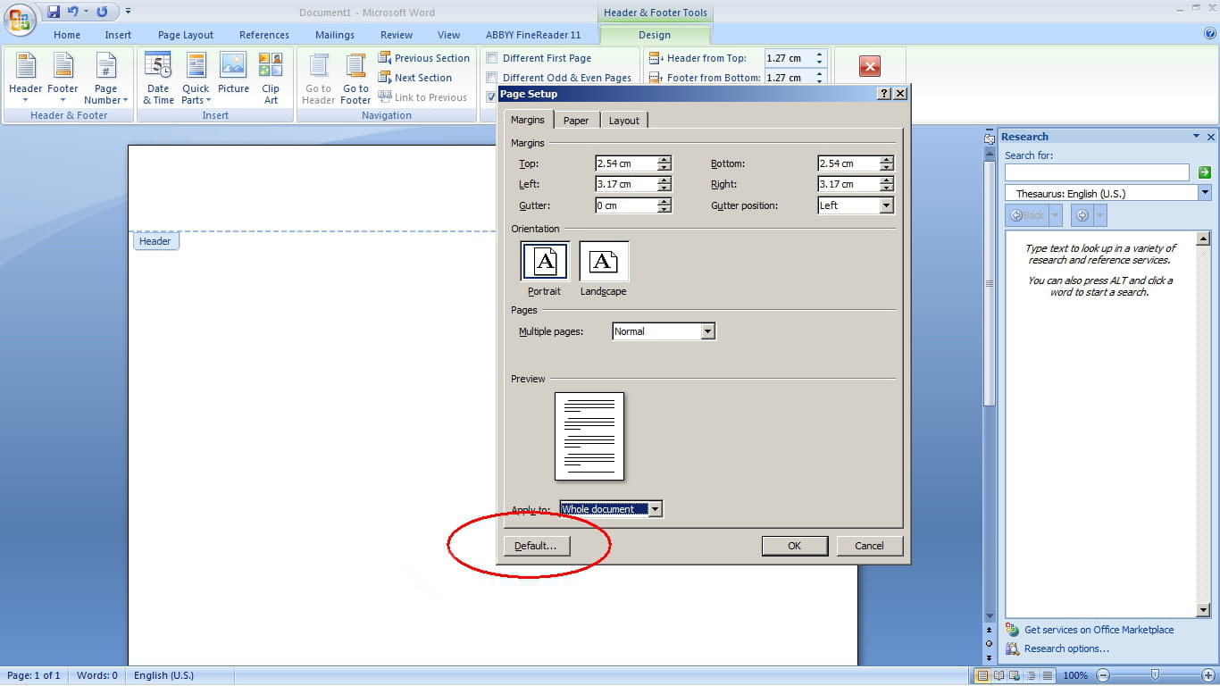Click the Right margin spinner arrows
Viewport: 1220px width, 686px height.
click(886, 184)
